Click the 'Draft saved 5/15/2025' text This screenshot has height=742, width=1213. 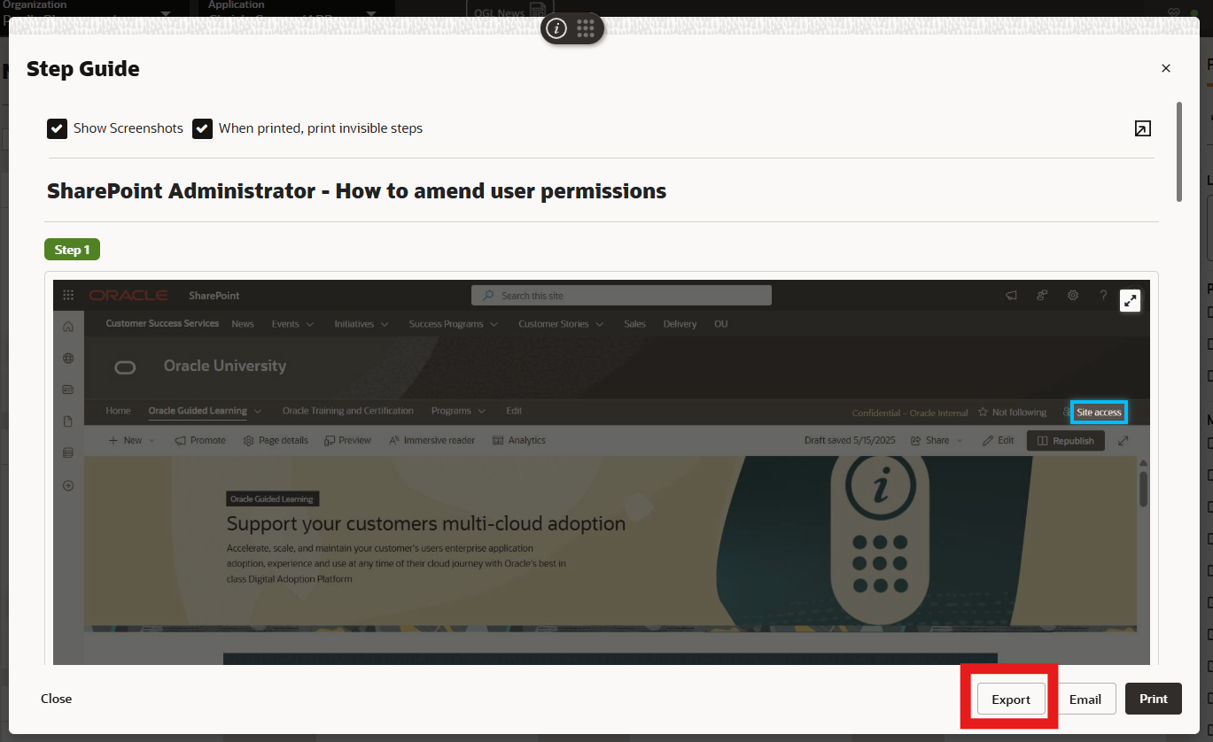click(x=851, y=440)
